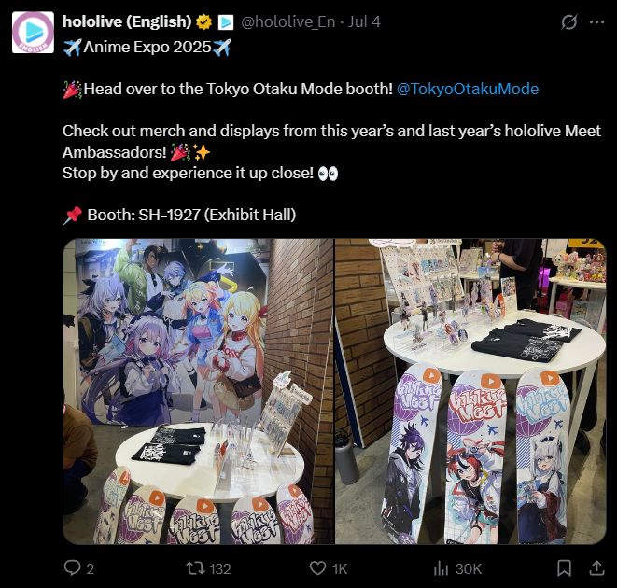Click the hololive (English) display name
Image resolution: width=617 pixels, height=588 pixels.
click(127, 21)
